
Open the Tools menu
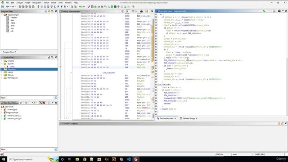pos(60,3)
